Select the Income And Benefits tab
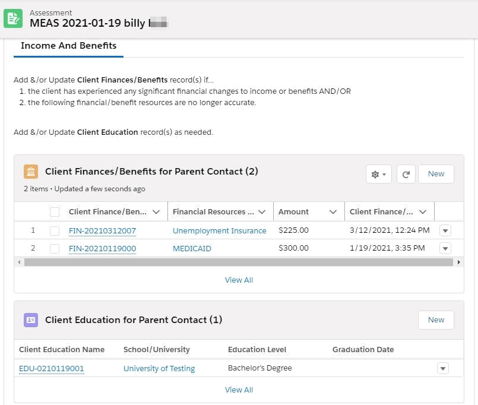Image resolution: width=478 pixels, height=405 pixels. point(68,46)
